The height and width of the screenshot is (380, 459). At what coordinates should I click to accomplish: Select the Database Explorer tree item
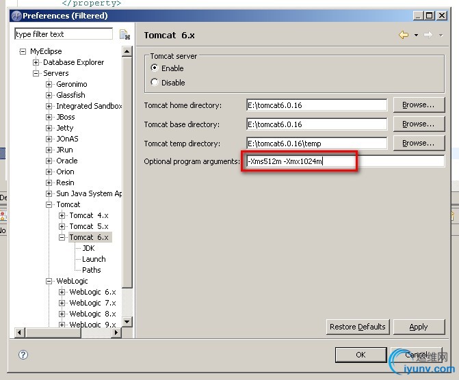73,62
